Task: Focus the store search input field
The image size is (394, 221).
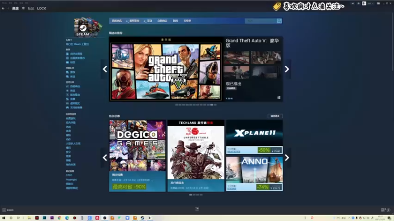Action: pos(261,21)
